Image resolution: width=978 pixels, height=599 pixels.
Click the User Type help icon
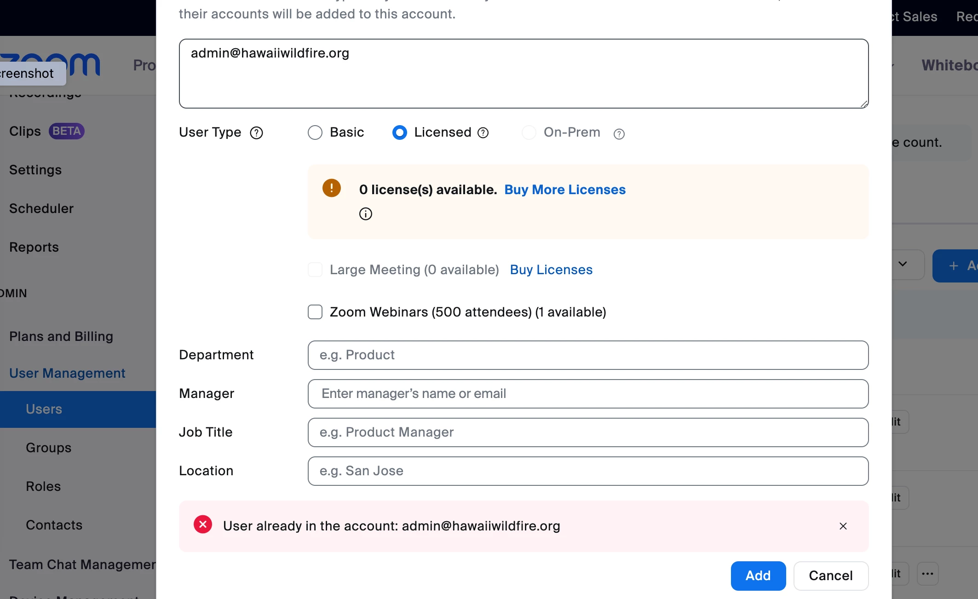click(x=256, y=133)
